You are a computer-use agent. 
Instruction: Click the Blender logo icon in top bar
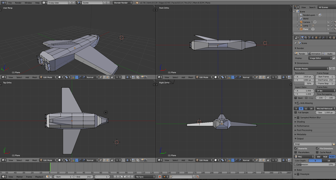click(x=137, y=3)
